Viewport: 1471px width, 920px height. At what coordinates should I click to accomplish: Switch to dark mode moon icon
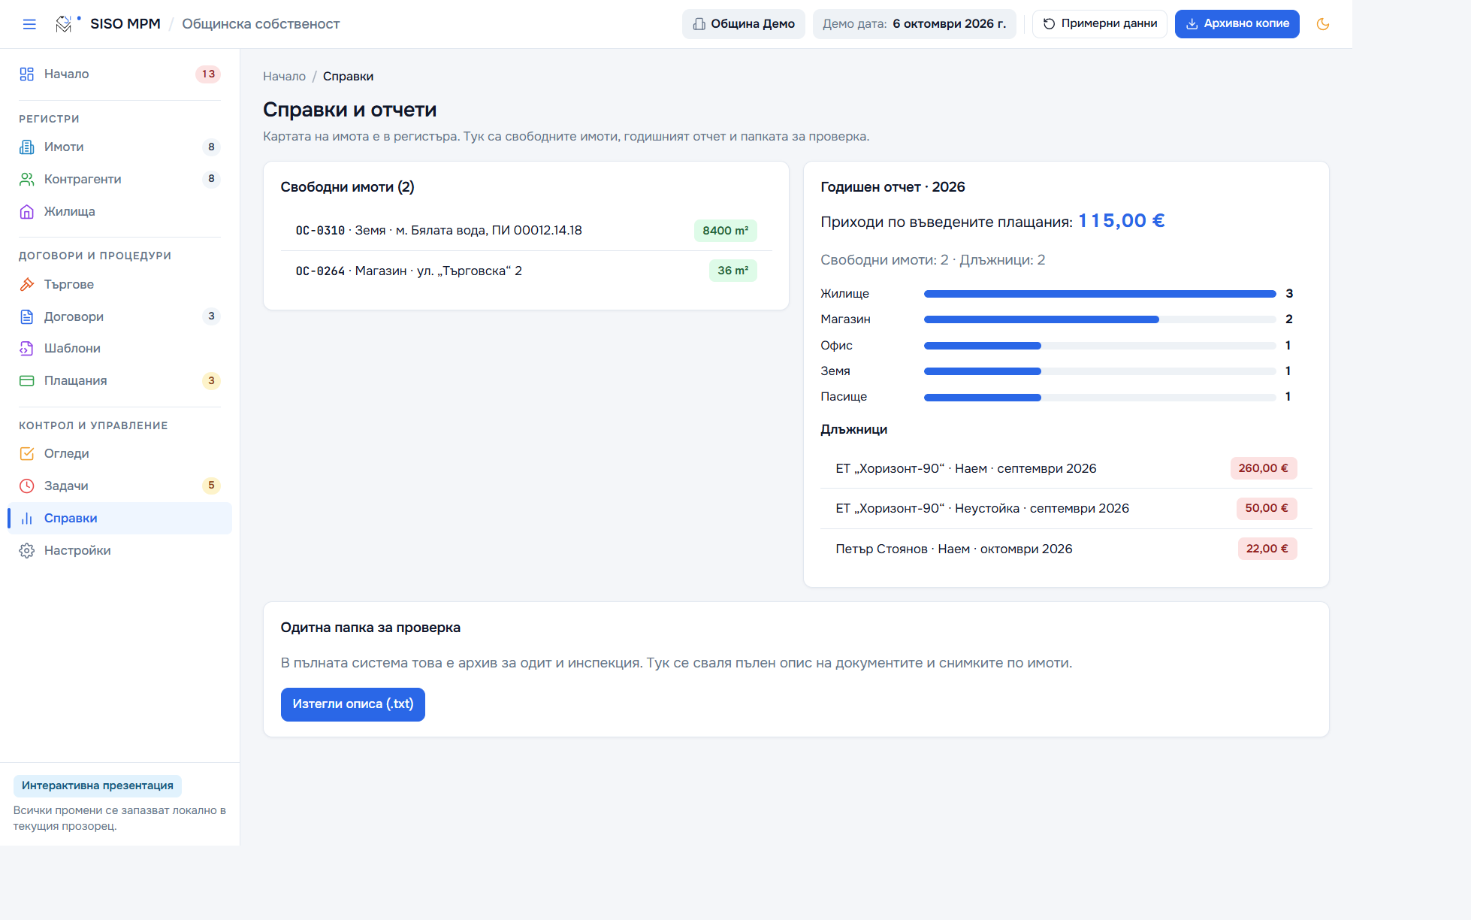(x=1323, y=24)
